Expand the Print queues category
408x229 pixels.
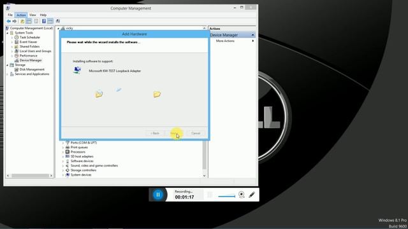pyautogui.click(x=63, y=148)
